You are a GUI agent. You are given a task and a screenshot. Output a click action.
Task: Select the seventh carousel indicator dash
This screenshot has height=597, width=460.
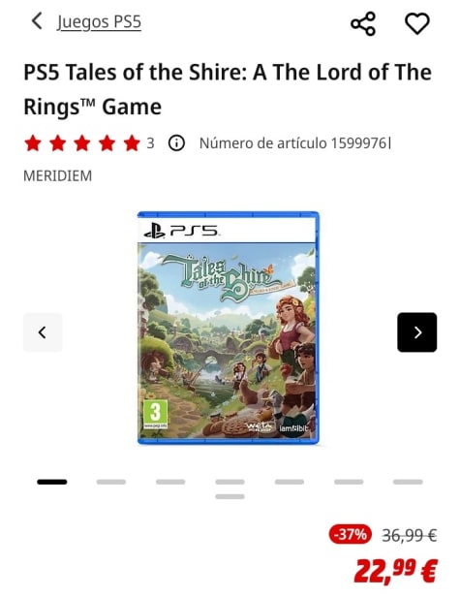[408, 482]
